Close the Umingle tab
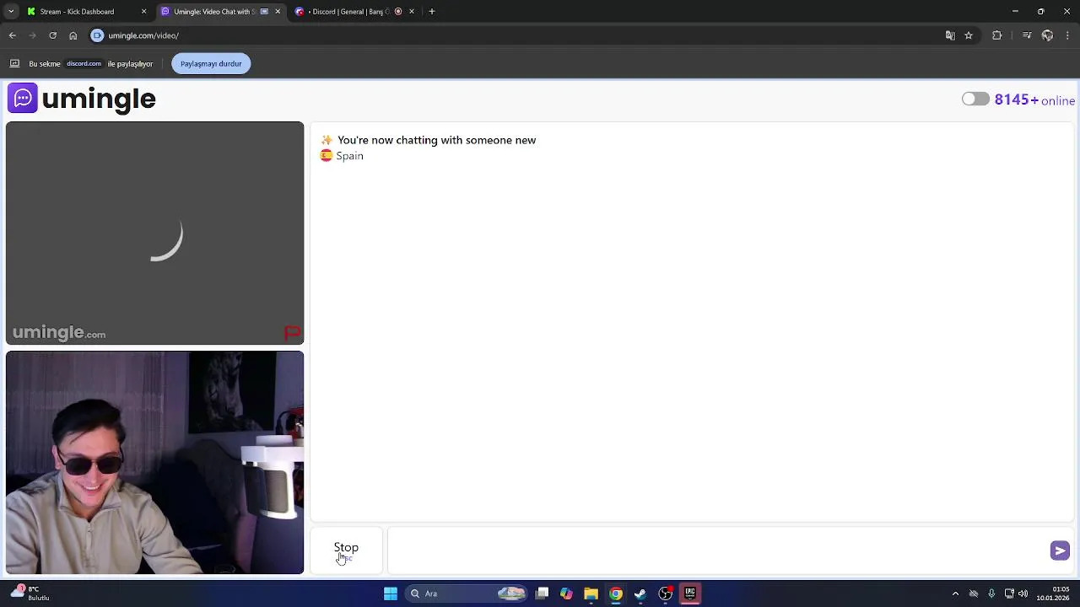The height and width of the screenshot is (607, 1080). [278, 12]
